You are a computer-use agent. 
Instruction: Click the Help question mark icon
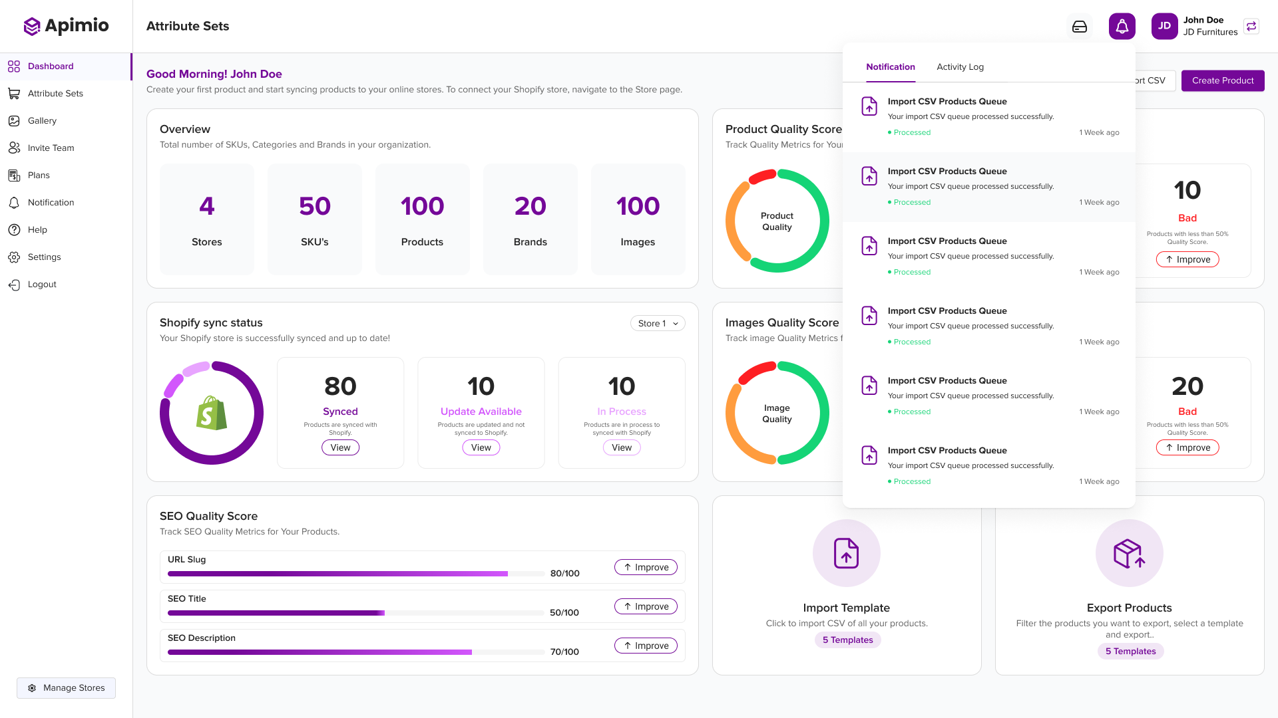point(14,230)
